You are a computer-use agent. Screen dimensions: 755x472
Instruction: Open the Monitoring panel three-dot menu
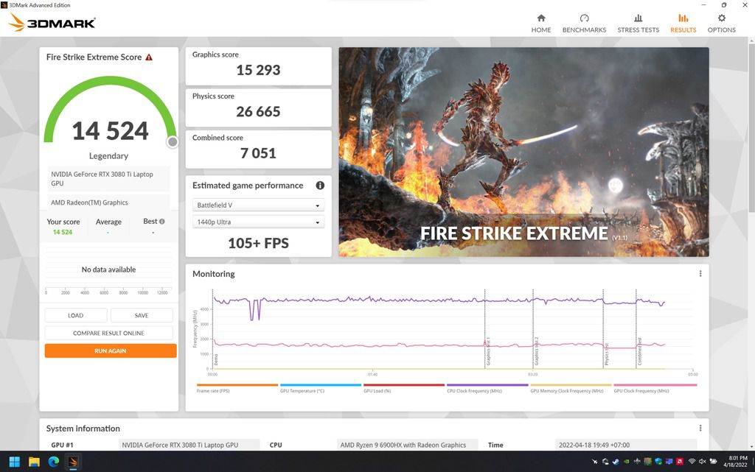tap(700, 273)
